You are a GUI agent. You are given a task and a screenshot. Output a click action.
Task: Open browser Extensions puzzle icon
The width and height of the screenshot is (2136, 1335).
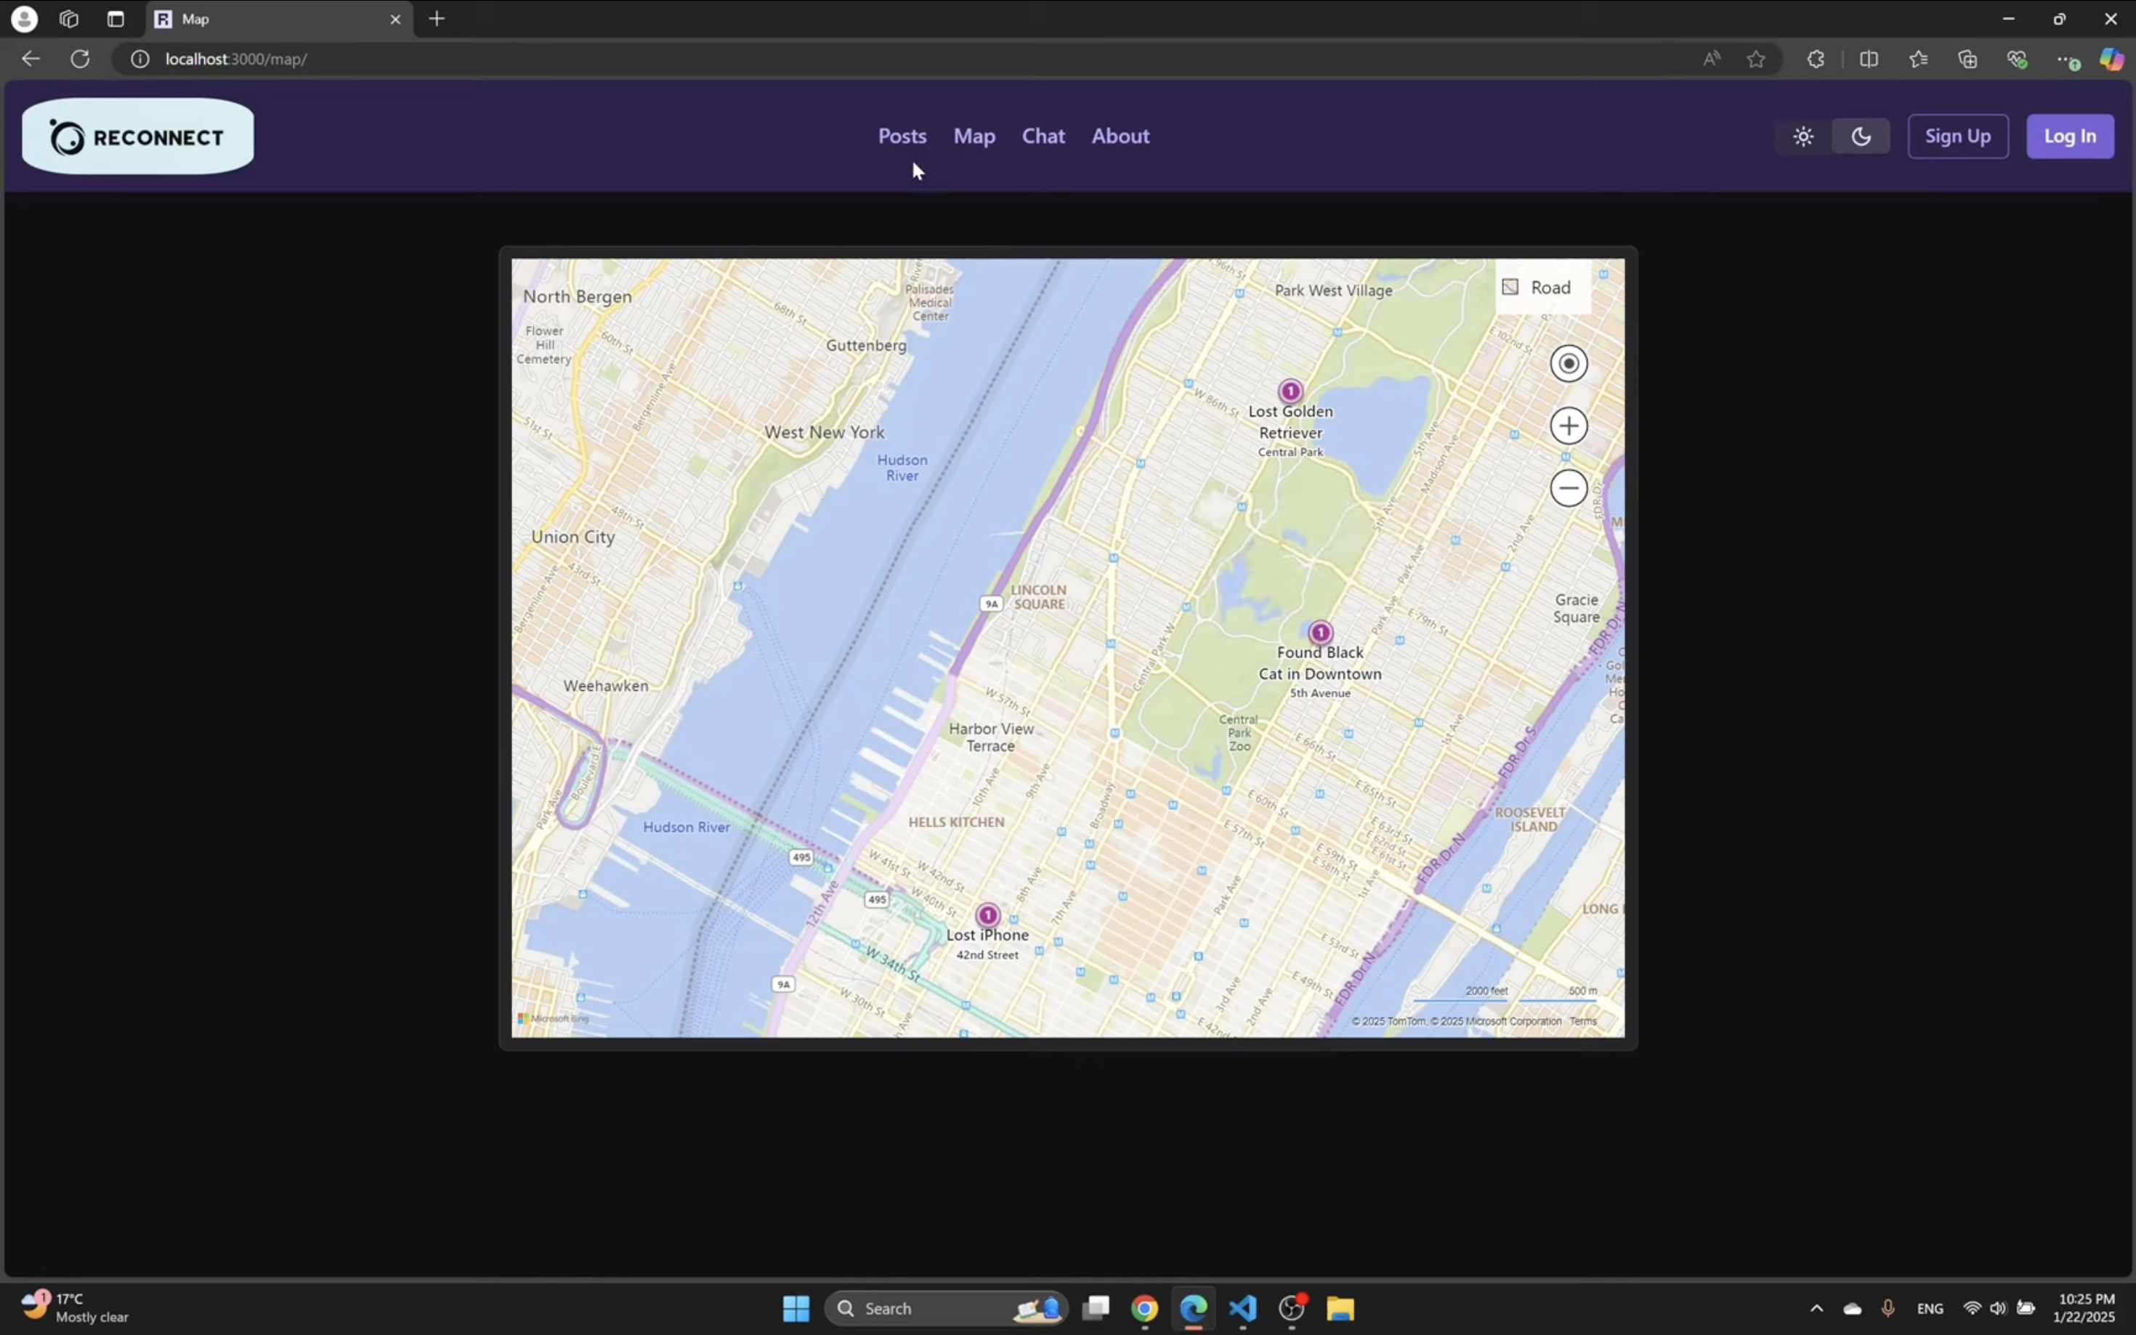1816,59
